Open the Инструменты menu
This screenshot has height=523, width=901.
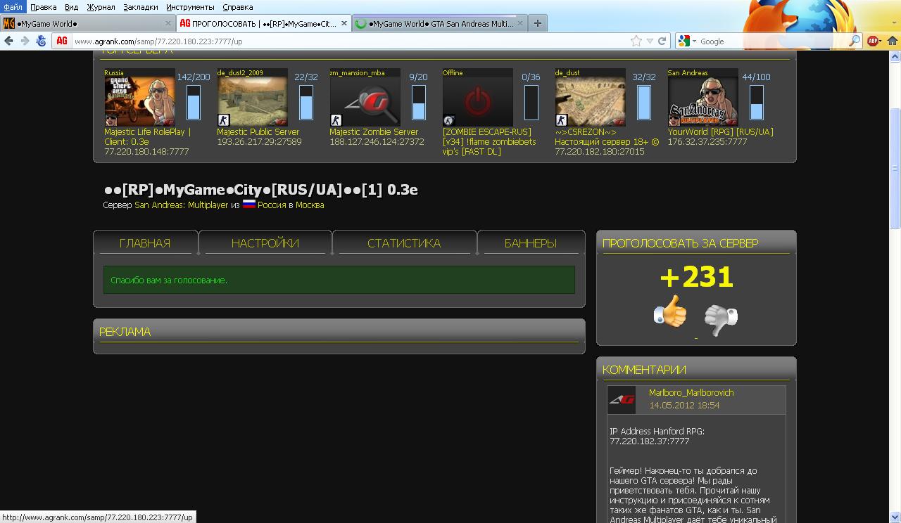(191, 7)
